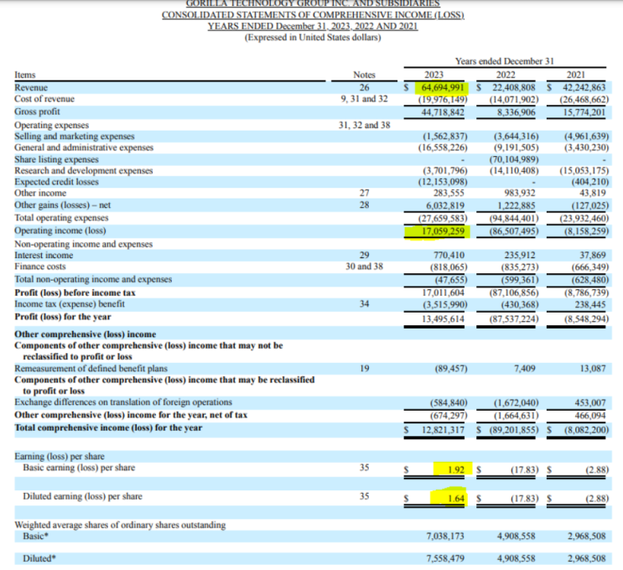623x570 pixels.
Task: Select 2022 operating loss (86,507,495)
Action: tap(514, 231)
